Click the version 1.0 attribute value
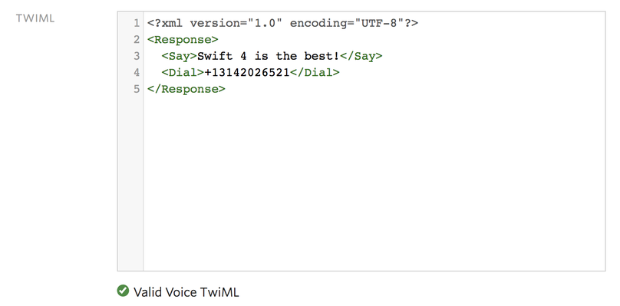The image size is (620, 306). coord(265,23)
